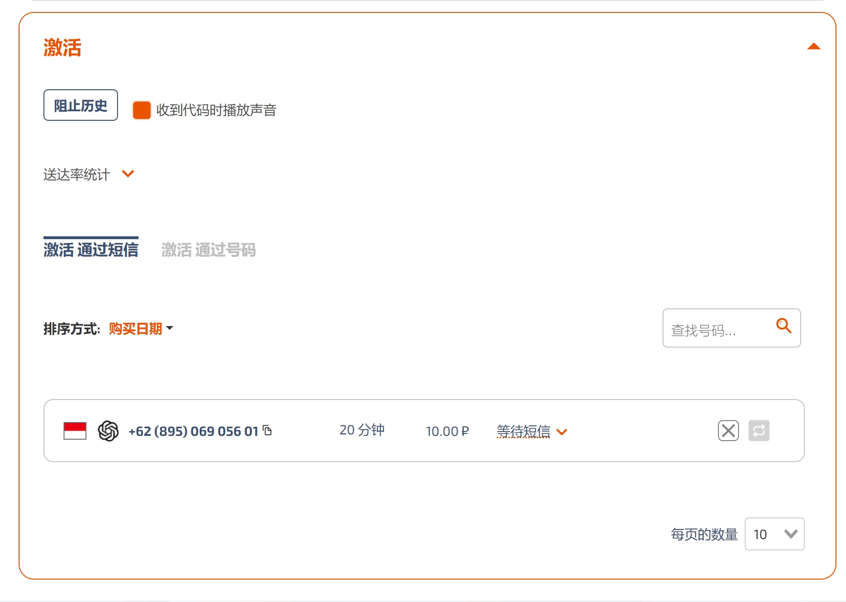Open the per-page count dropdown showing 10
The width and height of the screenshot is (846, 602).
774,534
